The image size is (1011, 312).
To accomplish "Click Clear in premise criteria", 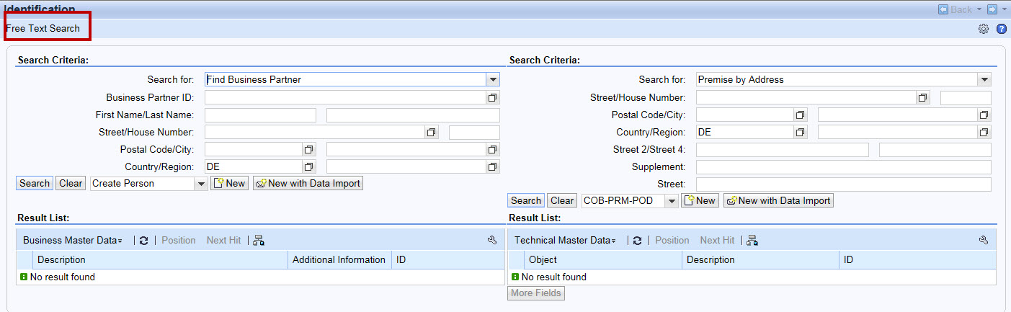I will pyautogui.click(x=562, y=201).
